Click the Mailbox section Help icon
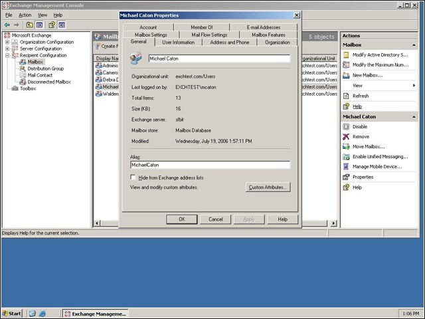425x319 pixels. pos(346,106)
